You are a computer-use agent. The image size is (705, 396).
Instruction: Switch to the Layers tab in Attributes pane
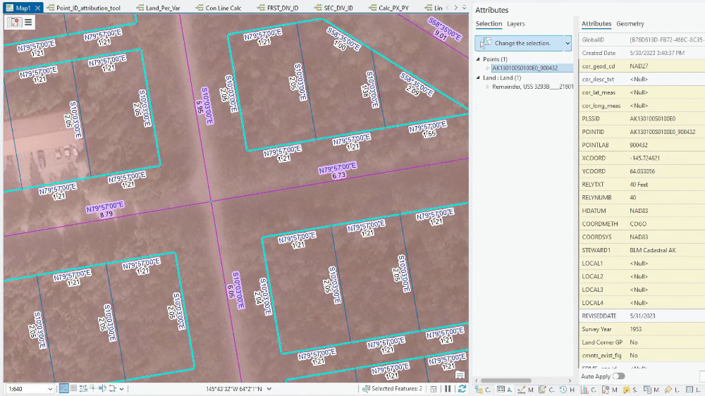tap(516, 24)
